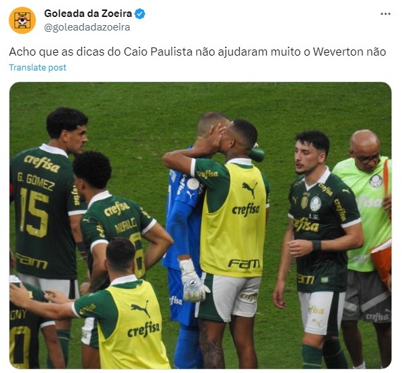This screenshot has width=403, height=373.
Task: Click the Murilo name on the jersey
Action: (126, 224)
